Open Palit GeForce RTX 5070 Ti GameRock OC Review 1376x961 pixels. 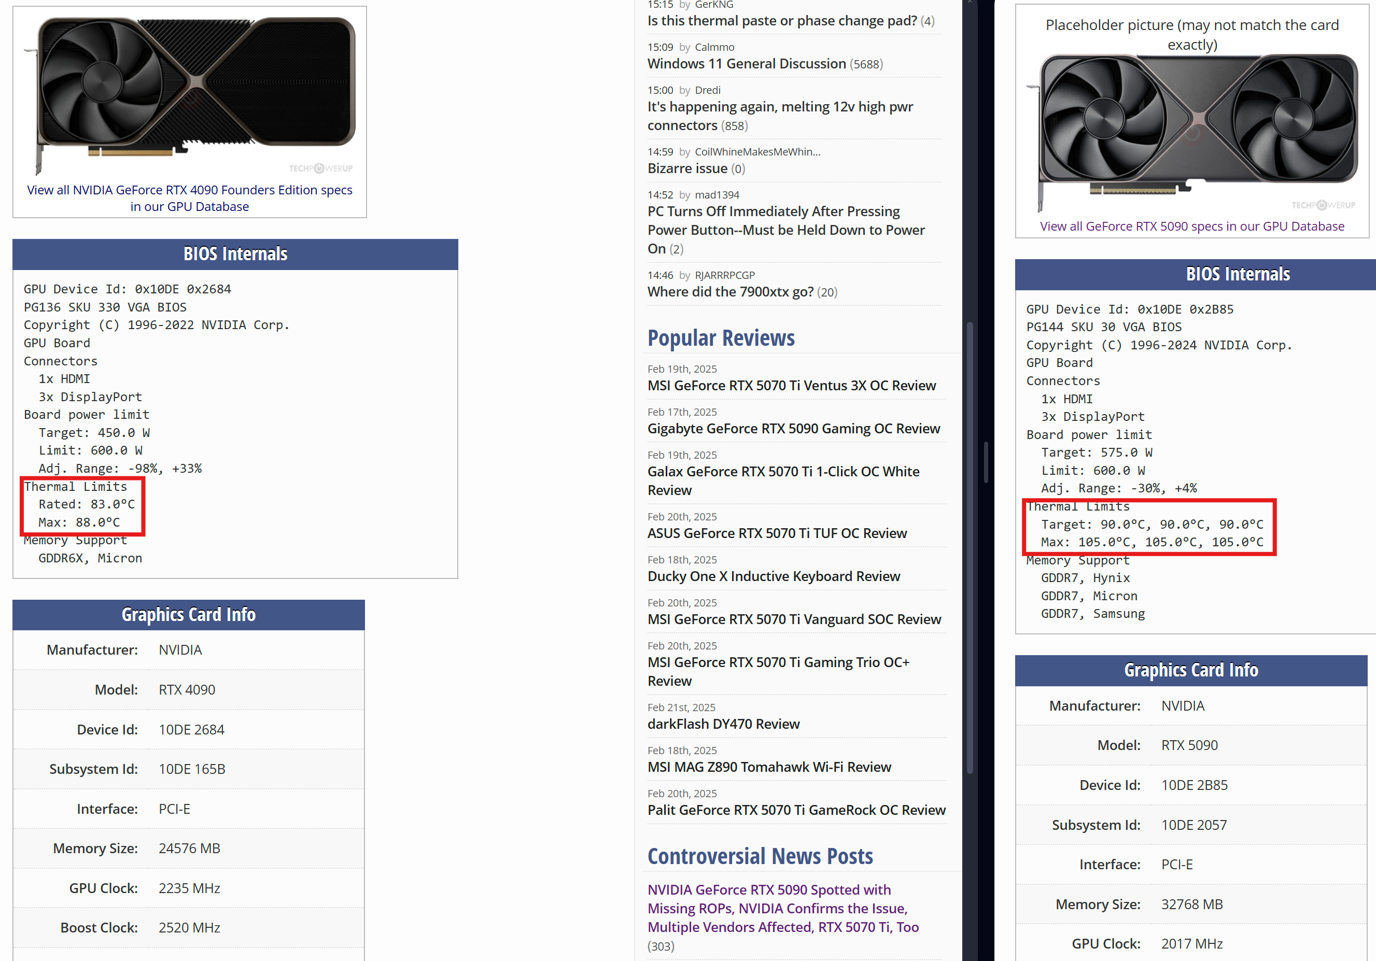[796, 811]
